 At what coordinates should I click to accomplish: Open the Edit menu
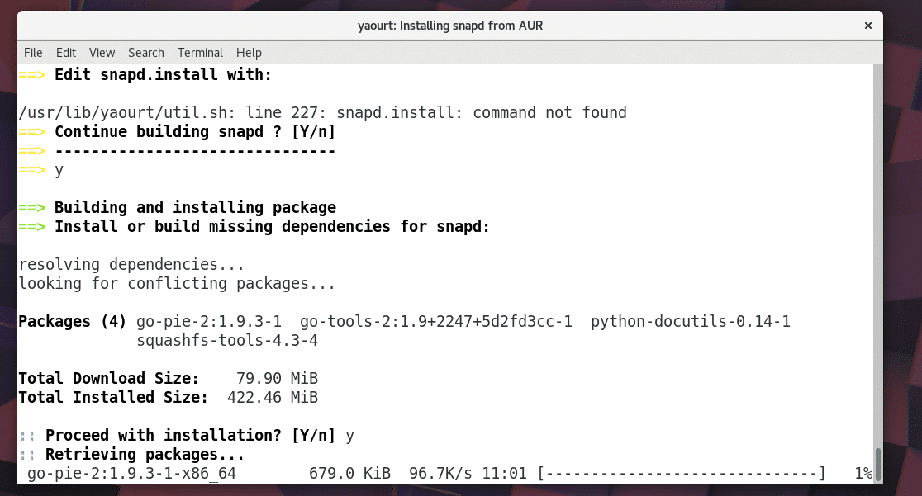(65, 52)
